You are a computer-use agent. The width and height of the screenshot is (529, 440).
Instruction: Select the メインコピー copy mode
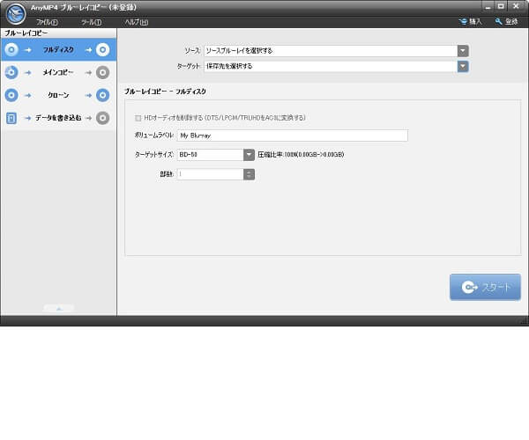59,72
